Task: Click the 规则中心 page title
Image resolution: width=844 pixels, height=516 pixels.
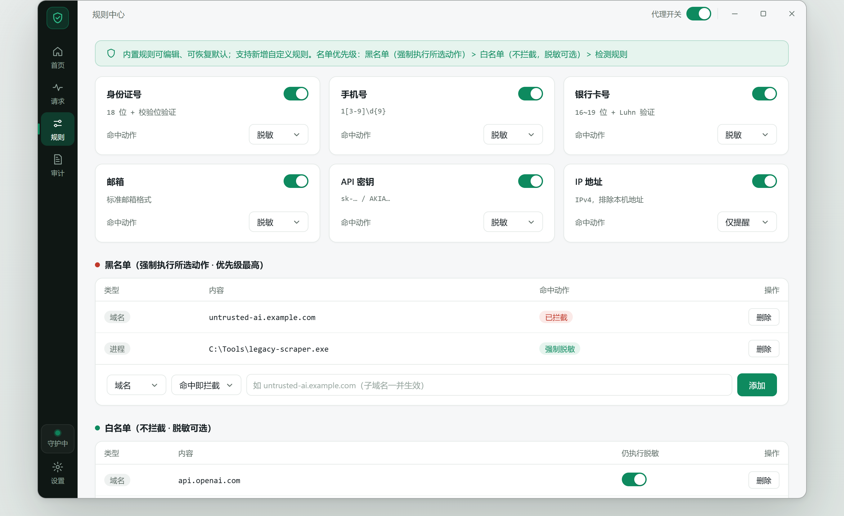Action: pos(108,14)
